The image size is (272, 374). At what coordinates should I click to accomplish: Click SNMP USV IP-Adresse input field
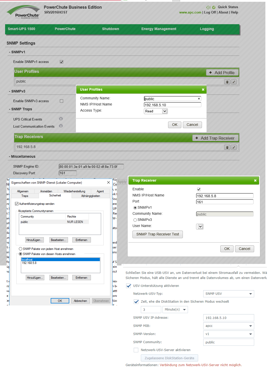228,318
